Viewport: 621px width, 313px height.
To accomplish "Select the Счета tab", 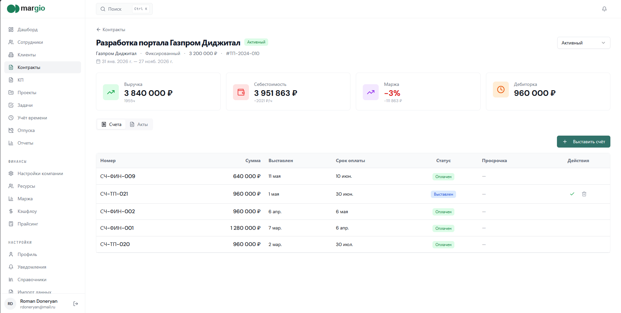I will 112,124.
